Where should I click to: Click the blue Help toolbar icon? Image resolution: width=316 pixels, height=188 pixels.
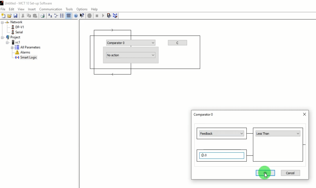point(76,16)
